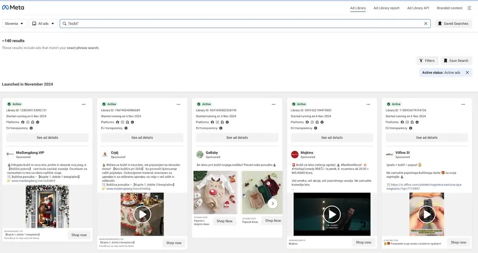
Task: Open more options on Vilfino SI ad card
Action: [x=463, y=104]
